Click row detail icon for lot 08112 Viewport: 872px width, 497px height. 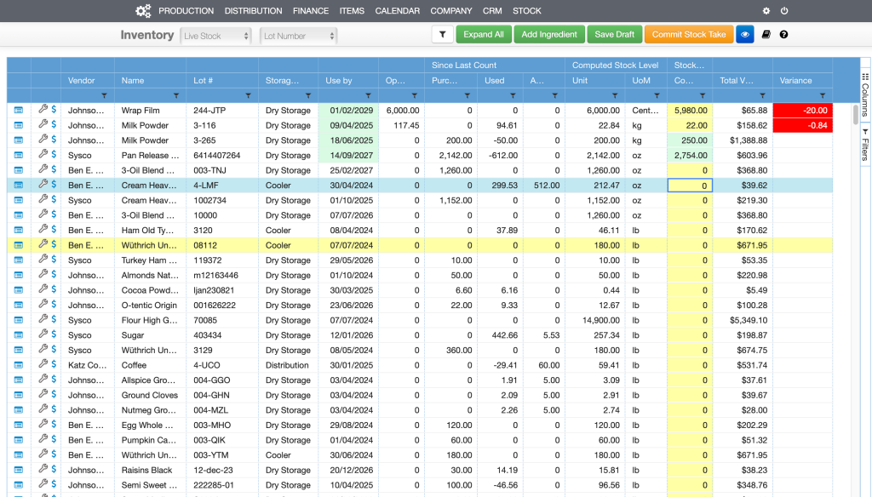tap(19, 245)
